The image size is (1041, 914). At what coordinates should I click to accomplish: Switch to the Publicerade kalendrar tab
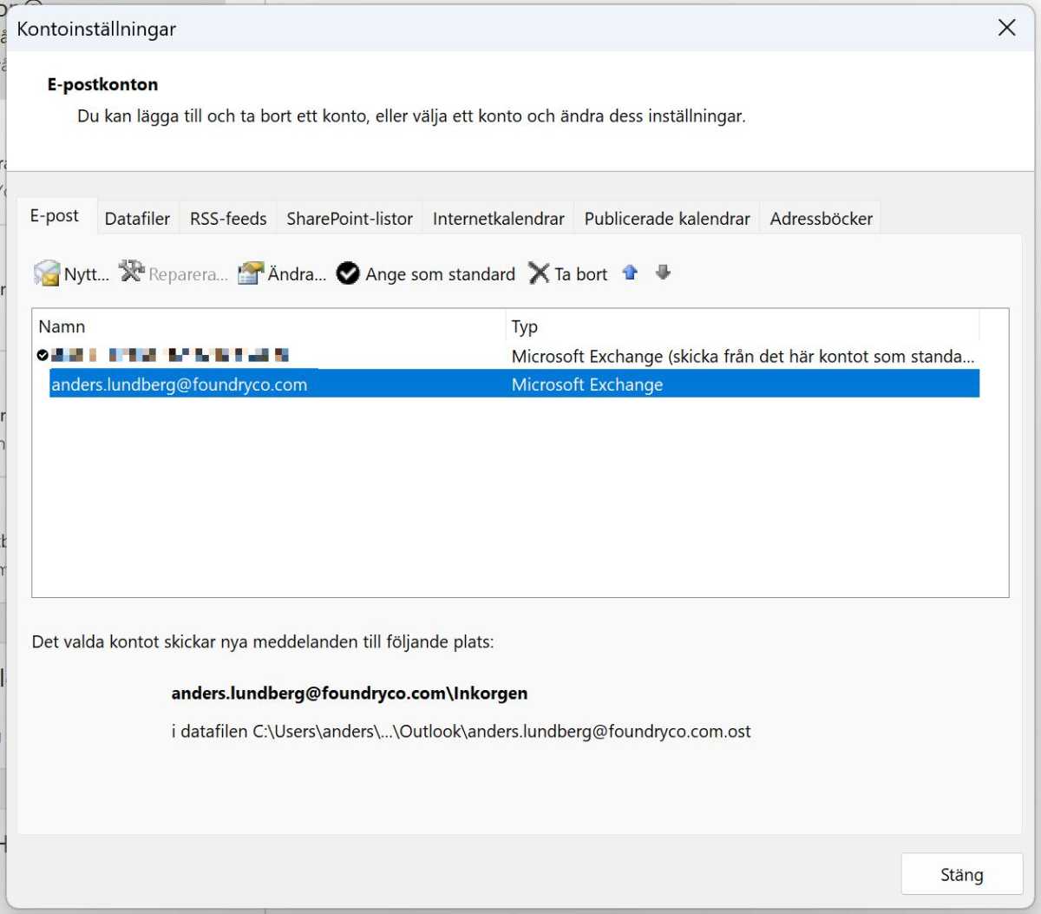pos(665,218)
